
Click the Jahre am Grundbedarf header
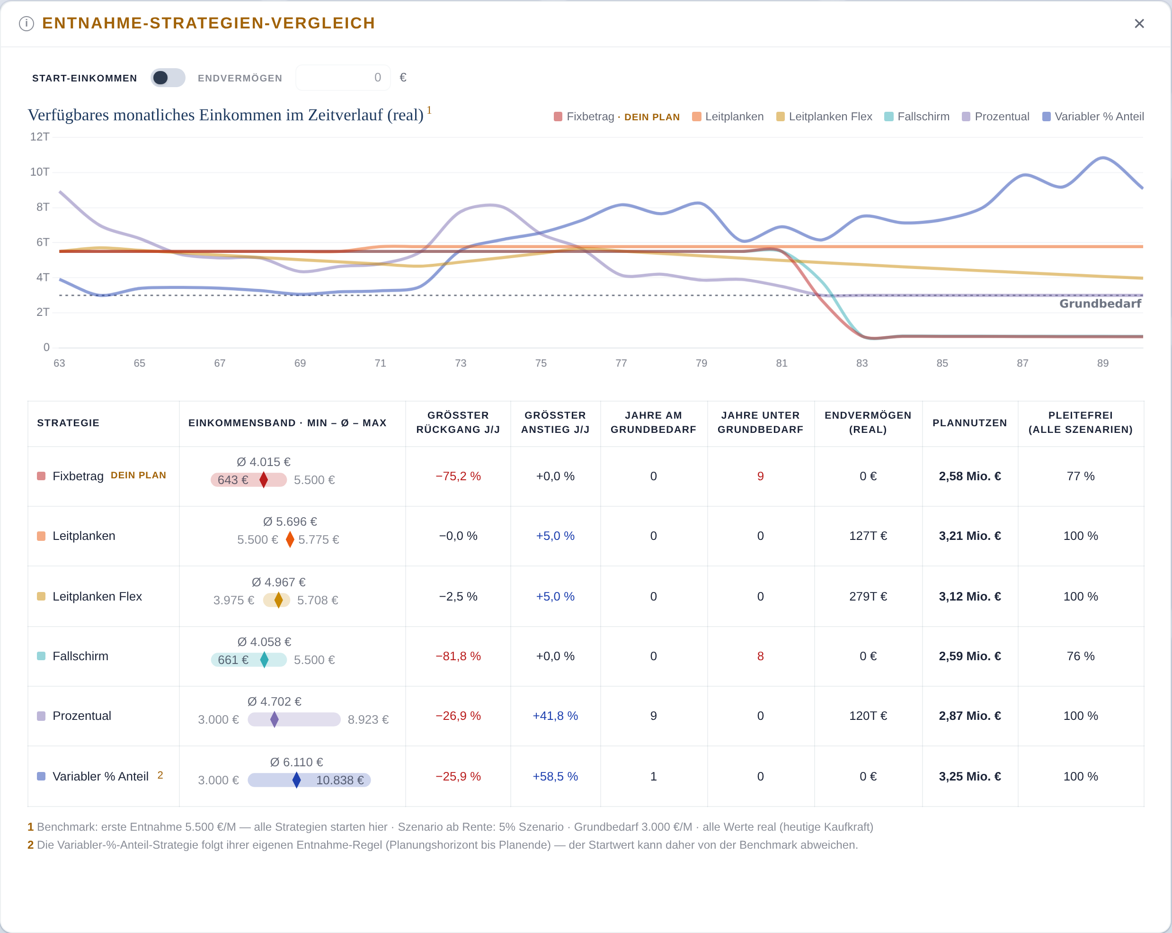[x=653, y=422]
